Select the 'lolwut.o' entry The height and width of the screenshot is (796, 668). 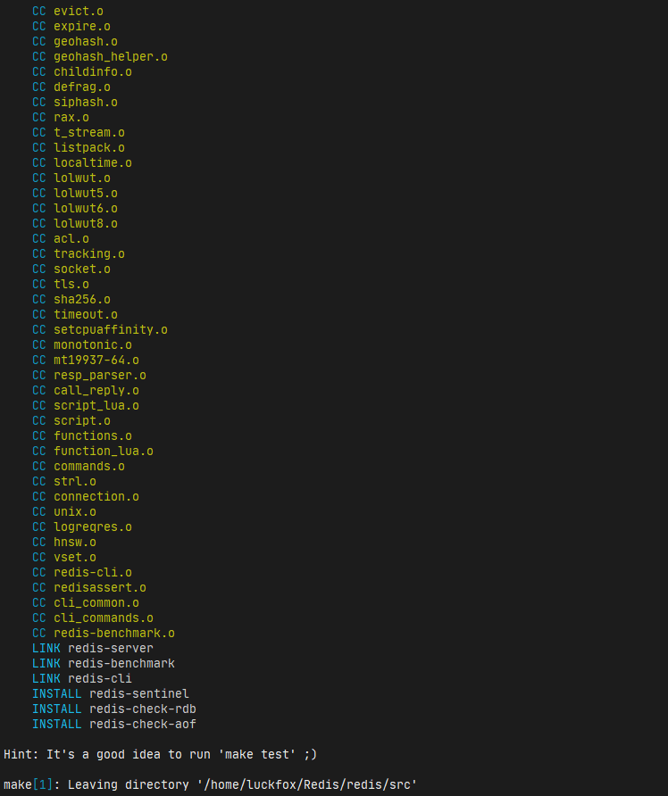82,178
